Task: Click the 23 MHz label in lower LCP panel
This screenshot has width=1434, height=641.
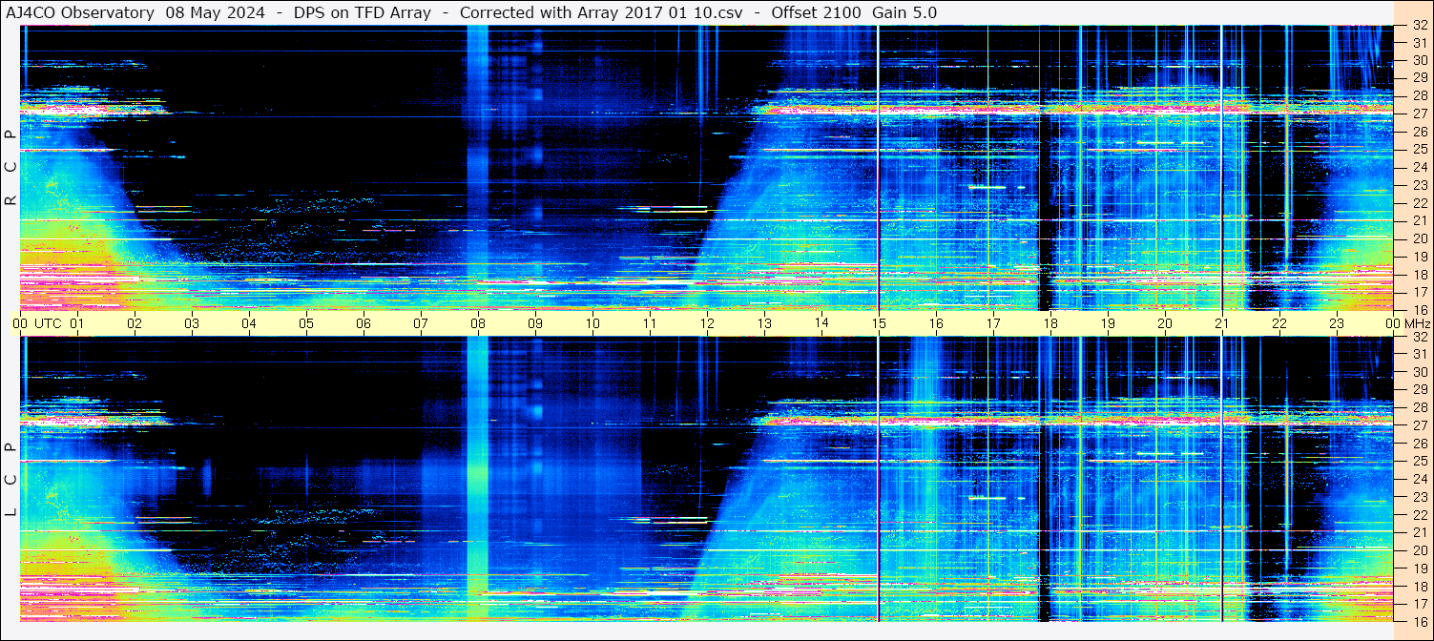Action: pos(1419,497)
